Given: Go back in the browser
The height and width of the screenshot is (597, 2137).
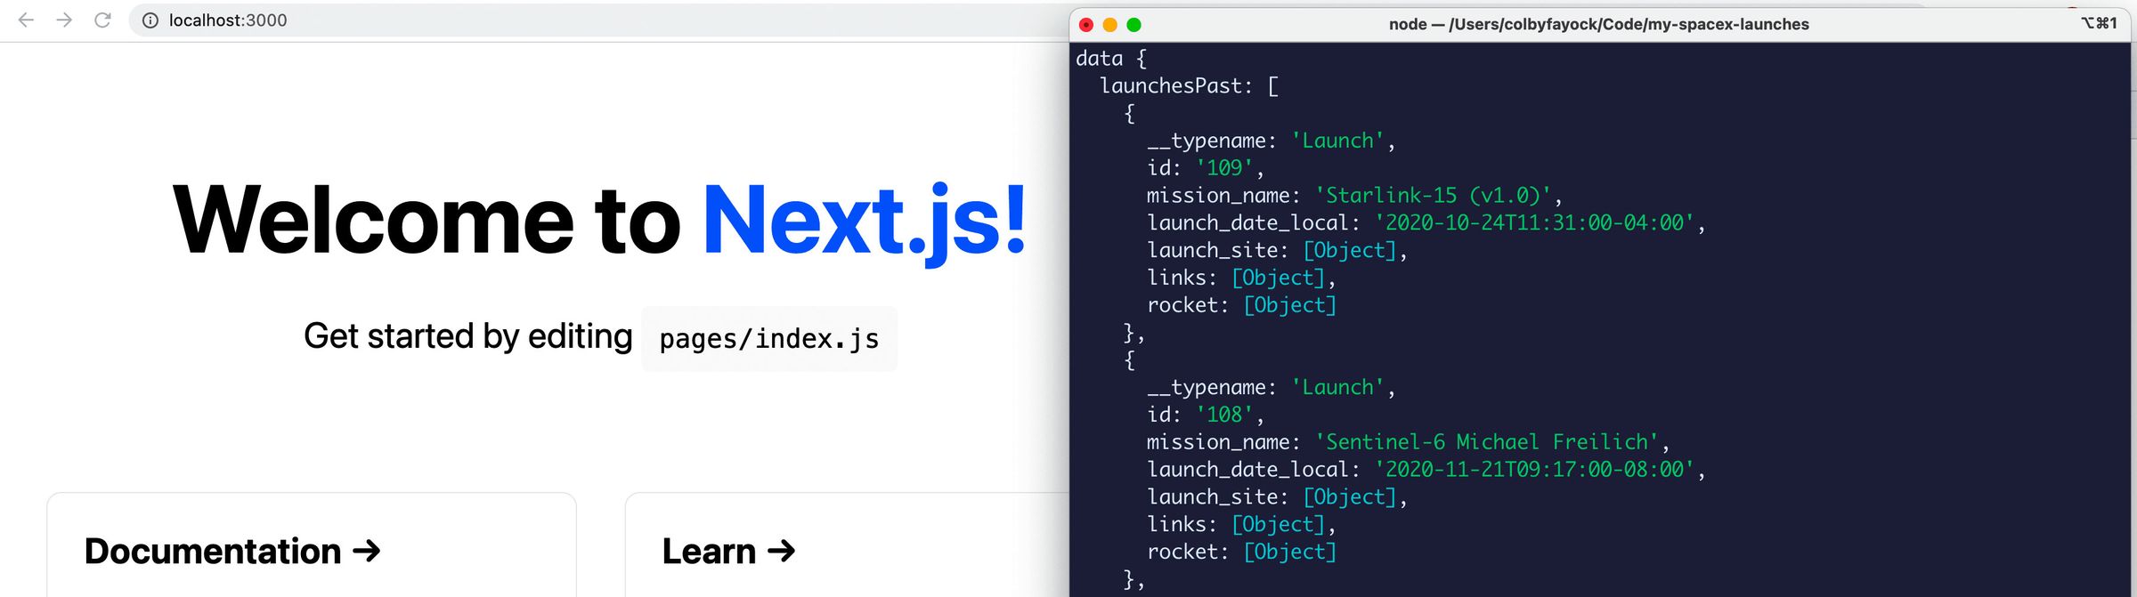Looking at the screenshot, I should click(x=26, y=20).
